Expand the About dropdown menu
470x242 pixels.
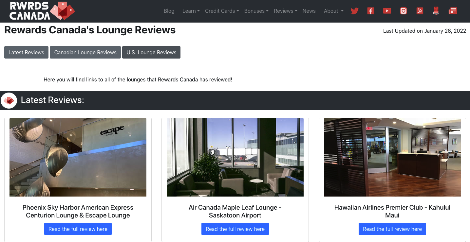(x=334, y=11)
